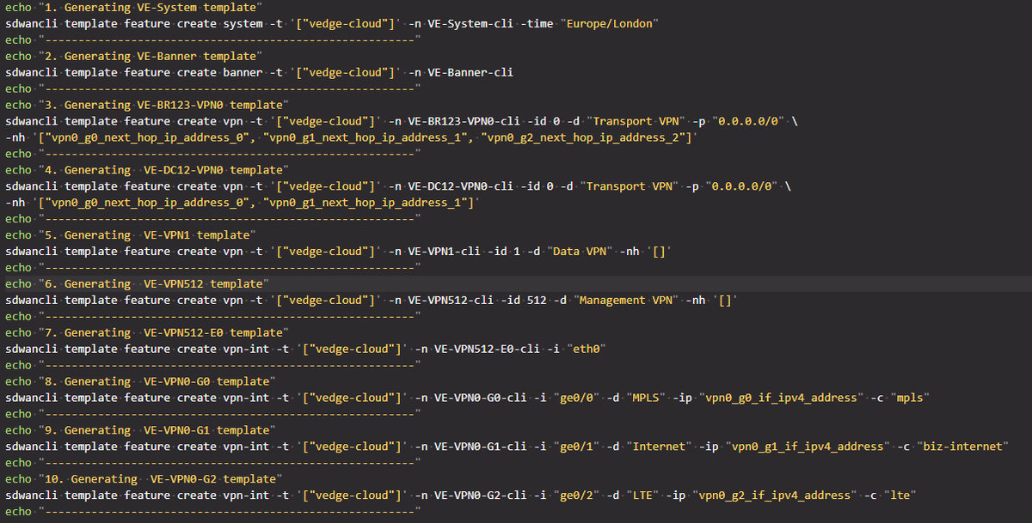1032x523 pixels.
Task: Click the "biz-internet" color string
Action: pos(962,448)
